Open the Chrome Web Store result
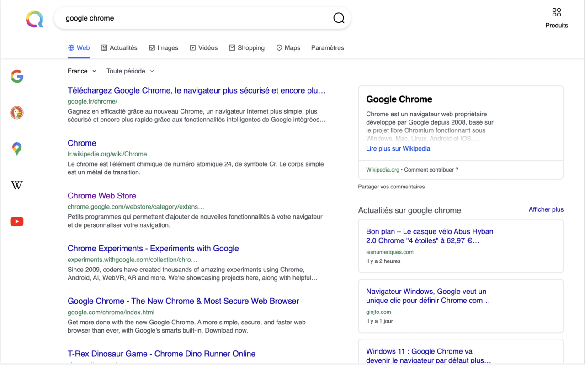 [x=102, y=196]
